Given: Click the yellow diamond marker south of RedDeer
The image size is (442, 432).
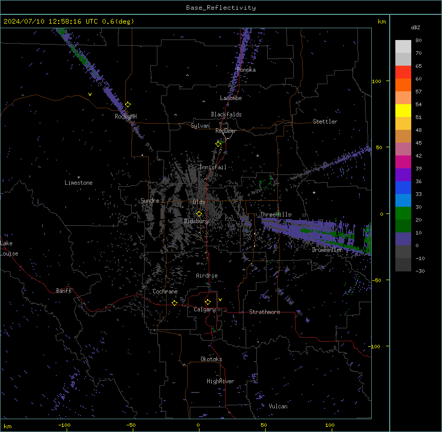Looking at the screenshot, I should 218,144.
